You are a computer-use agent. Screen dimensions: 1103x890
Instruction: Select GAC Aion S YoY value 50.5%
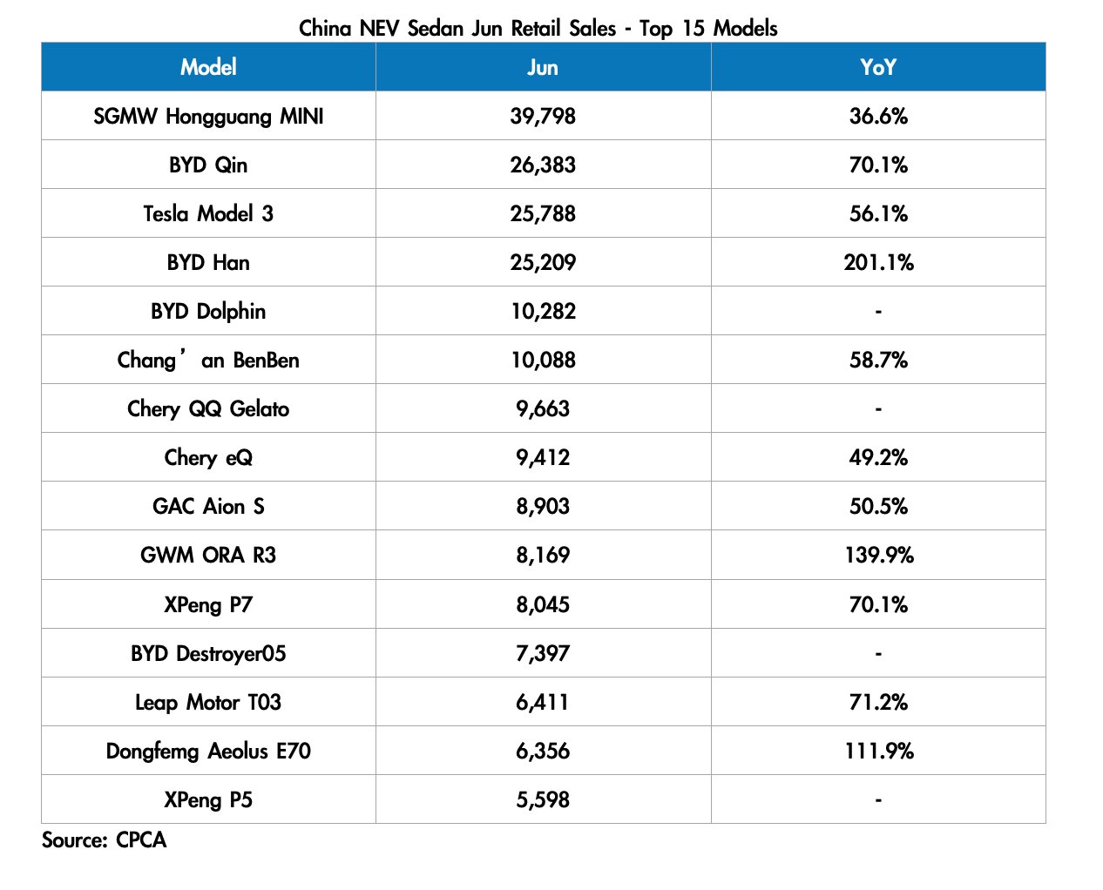878,506
